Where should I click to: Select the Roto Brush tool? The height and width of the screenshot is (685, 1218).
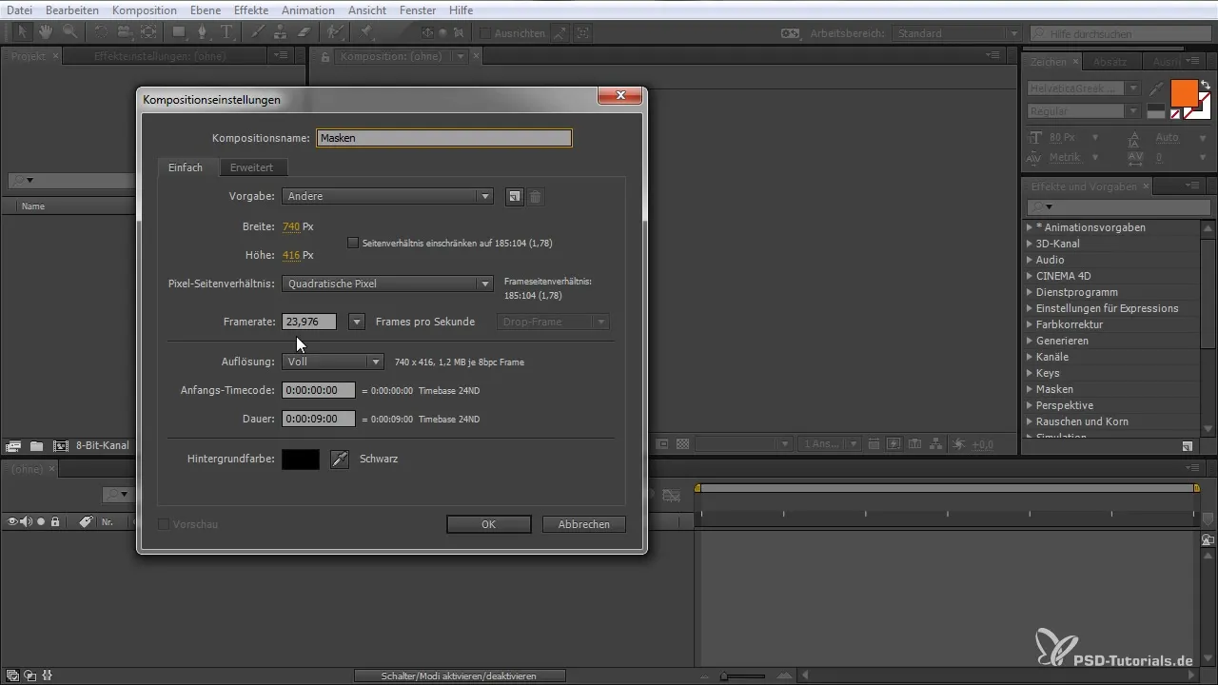pyautogui.click(x=334, y=31)
